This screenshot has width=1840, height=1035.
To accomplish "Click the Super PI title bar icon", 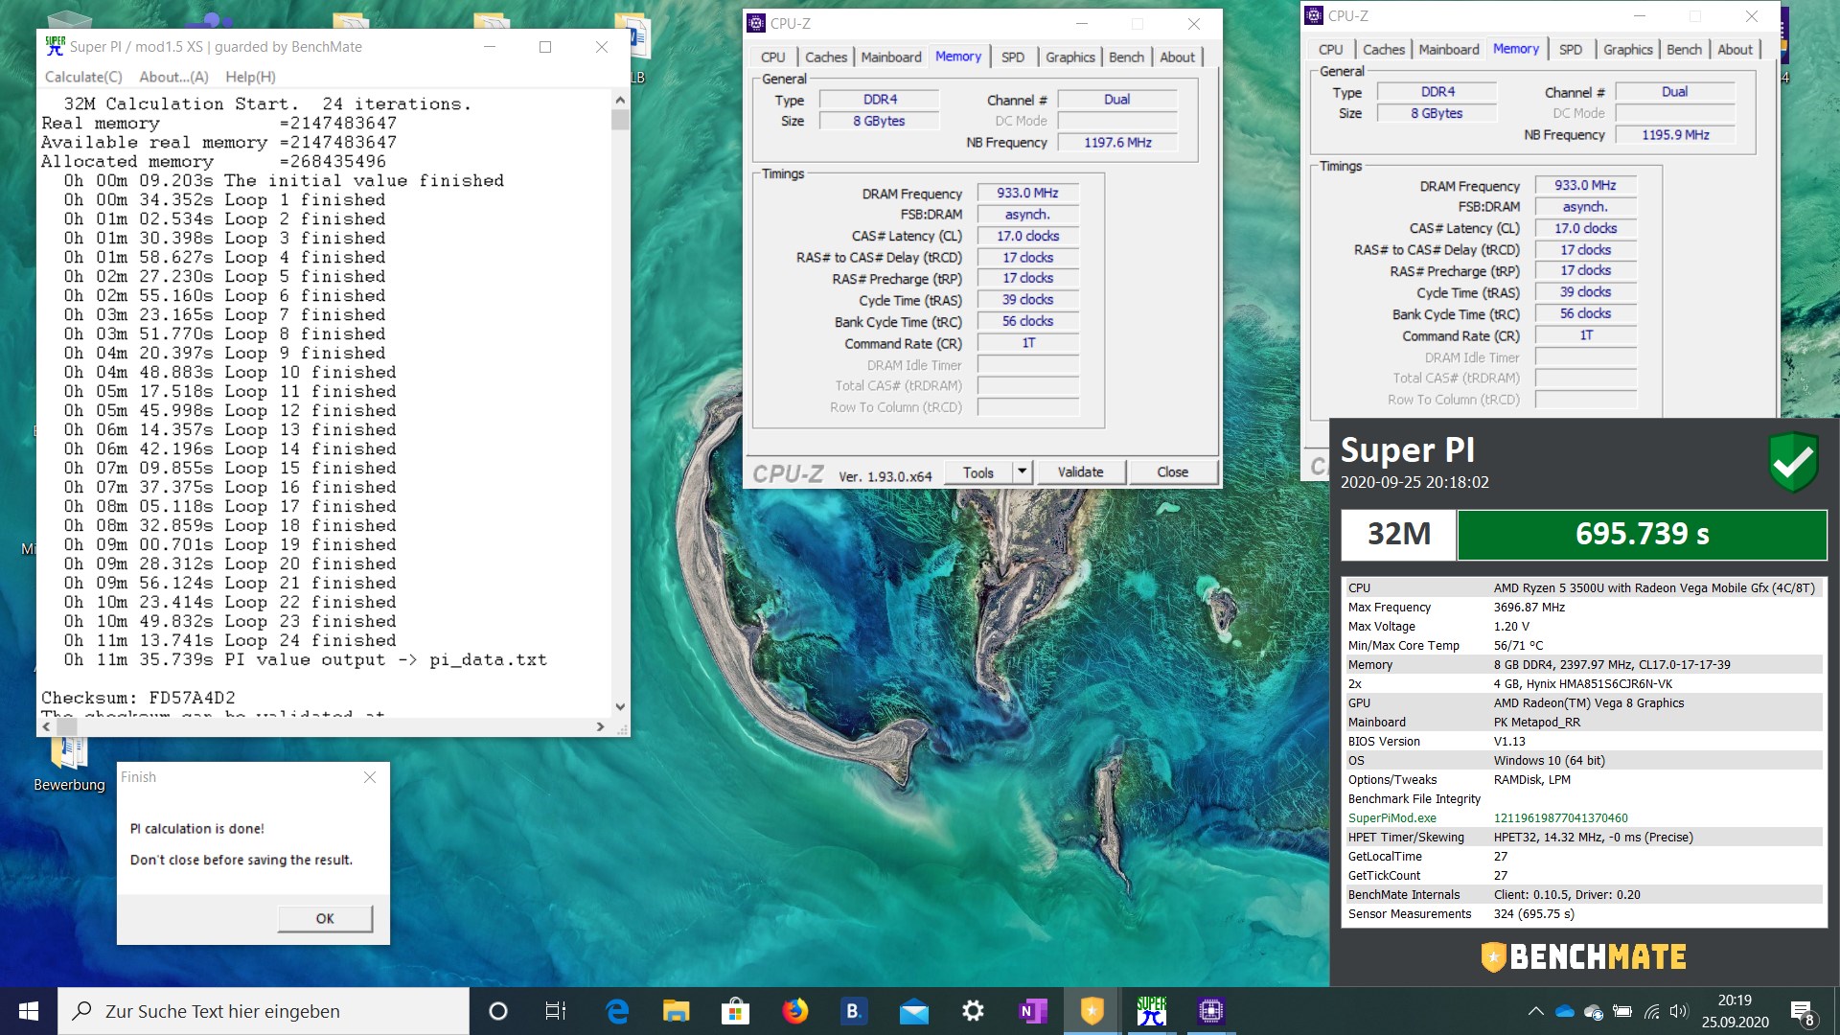I will 56,46.
